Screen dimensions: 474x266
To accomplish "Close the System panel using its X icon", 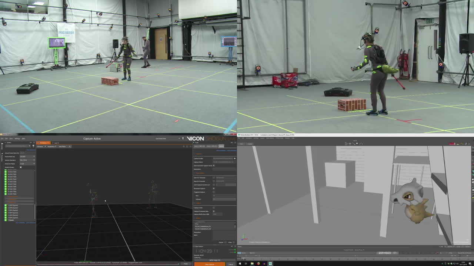I will (x=33, y=142).
